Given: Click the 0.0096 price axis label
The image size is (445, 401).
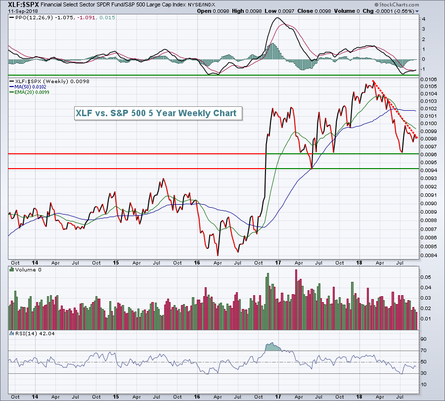Looking at the screenshot, I should pyautogui.click(x=429, y=155).
